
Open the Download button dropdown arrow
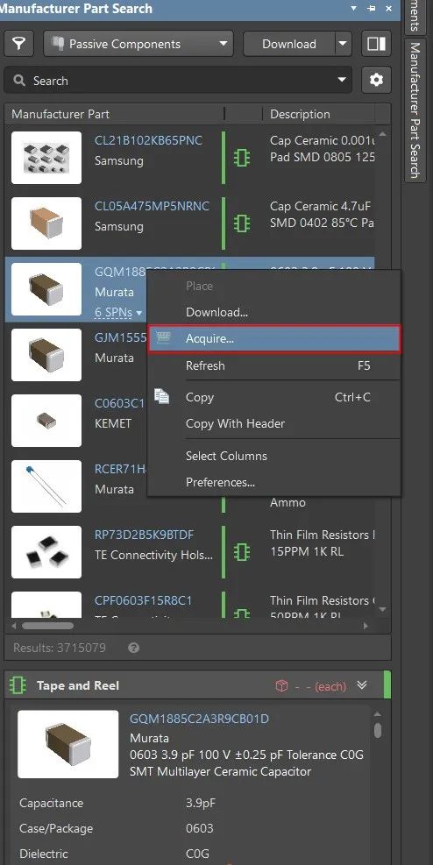(x=343, y=44)
